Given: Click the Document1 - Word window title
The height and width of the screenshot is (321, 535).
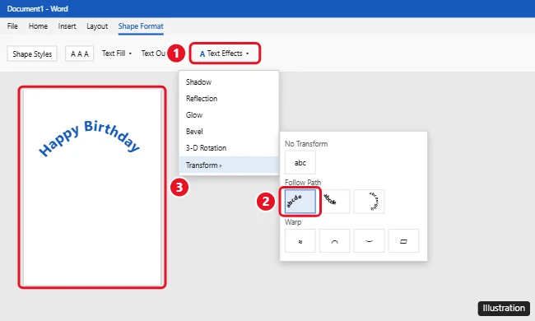Looking at the screenshot, I should pos(38,8).
